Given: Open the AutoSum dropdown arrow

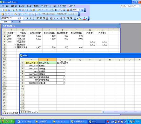Looking at the screenshot, I should coord(58,10).
